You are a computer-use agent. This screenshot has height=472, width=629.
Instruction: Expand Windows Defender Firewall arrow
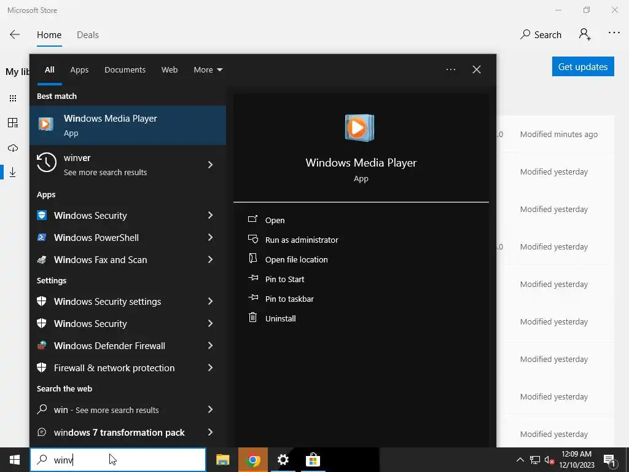coord(210,345)
